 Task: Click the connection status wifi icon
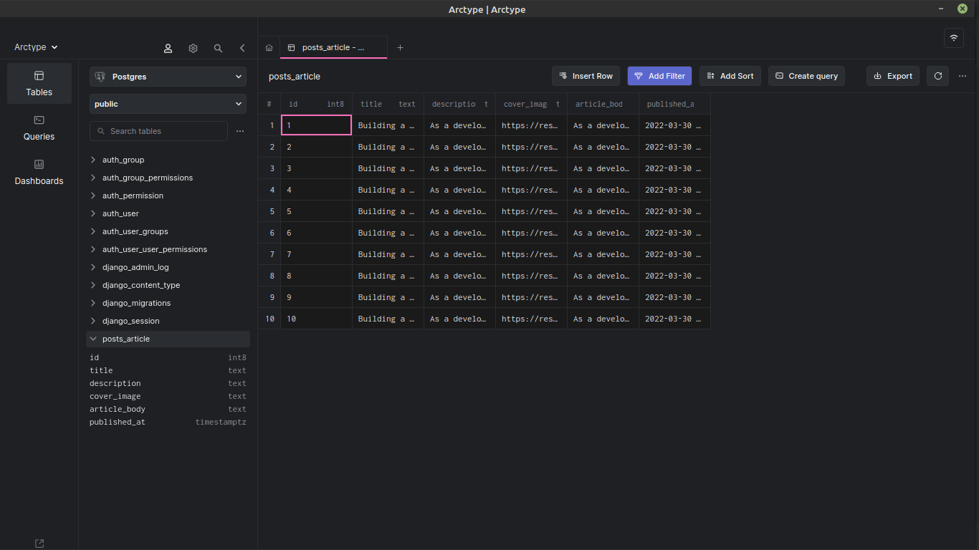click(954, 38)
